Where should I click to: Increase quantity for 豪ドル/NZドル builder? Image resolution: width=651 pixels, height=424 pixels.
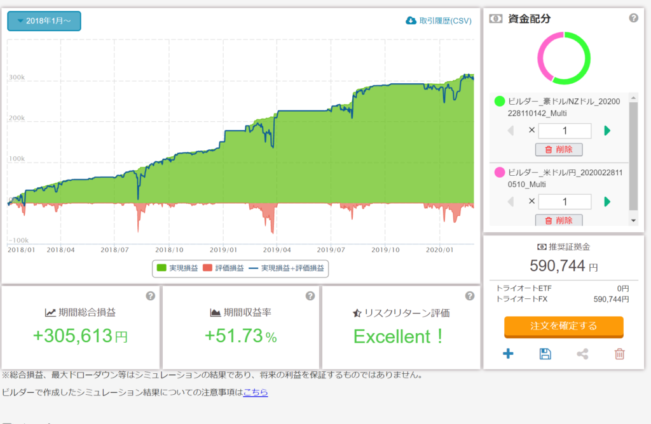click(607, 131)
